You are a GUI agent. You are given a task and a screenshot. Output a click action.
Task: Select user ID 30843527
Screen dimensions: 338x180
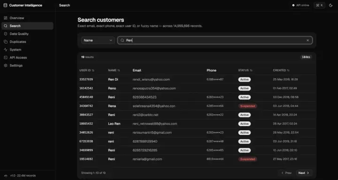(86, 115)
